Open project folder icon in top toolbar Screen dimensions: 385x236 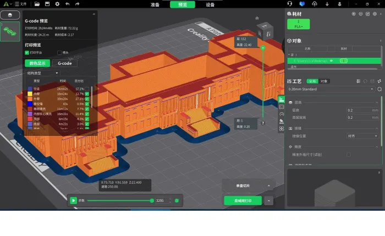(36, 4)
